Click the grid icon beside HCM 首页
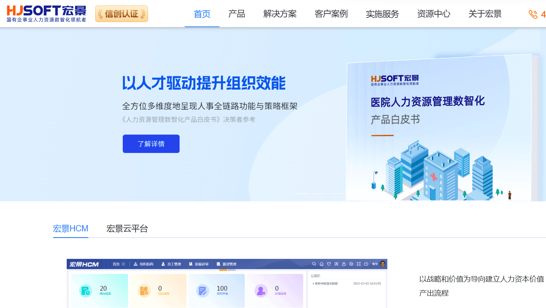 pos(123,264)
